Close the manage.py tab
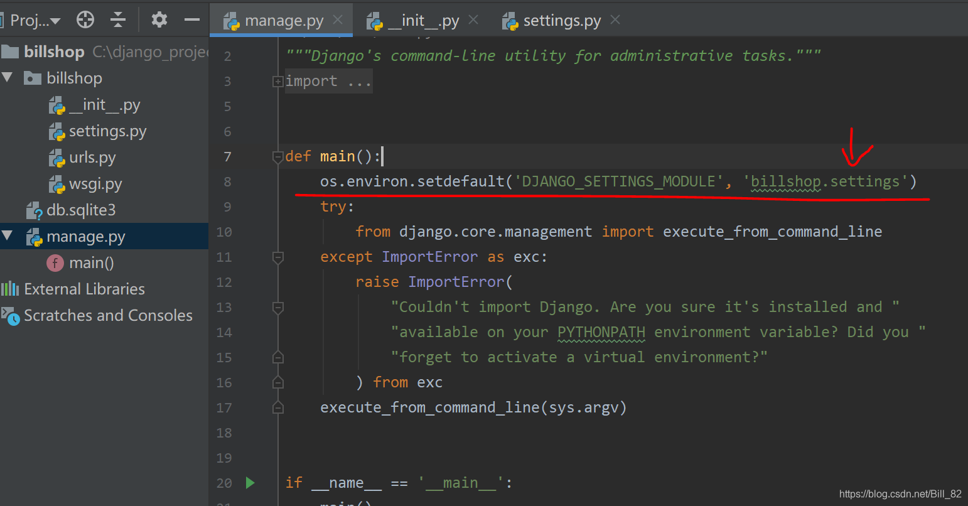 (338, 20)
